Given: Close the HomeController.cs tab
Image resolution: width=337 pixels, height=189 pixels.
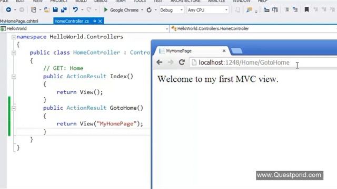Looking at the screenshot, I should click(x=100, y=21).
